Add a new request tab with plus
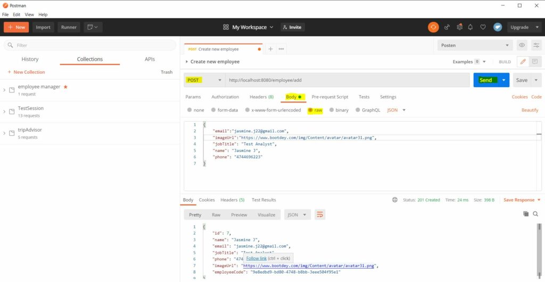545x282 pixels. click(270, 49)
